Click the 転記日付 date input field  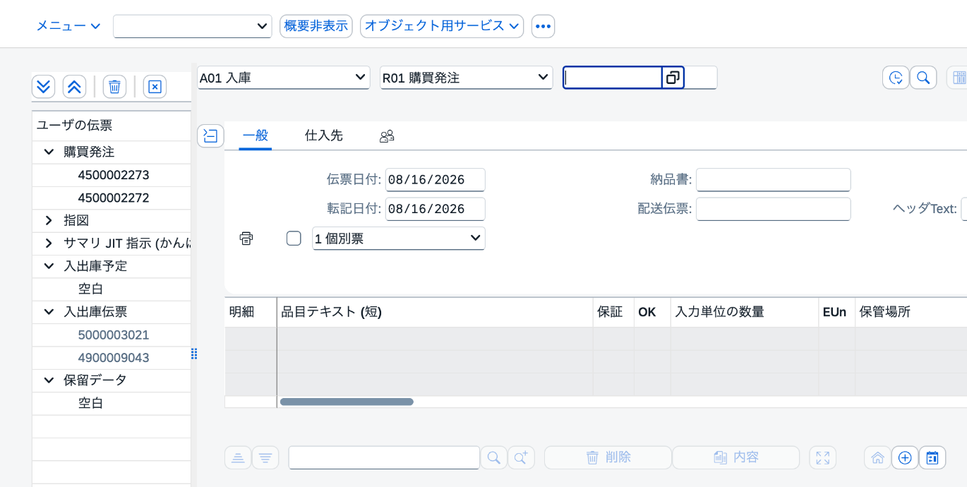point(436,209)
